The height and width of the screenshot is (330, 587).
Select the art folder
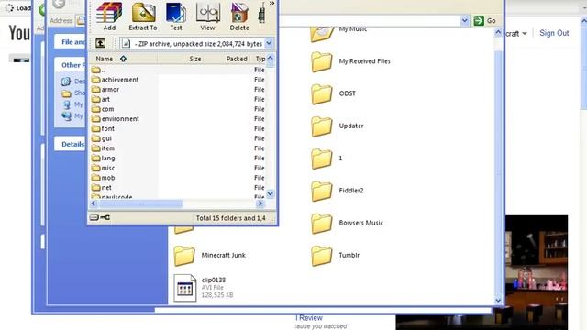[x=101, y=99]
